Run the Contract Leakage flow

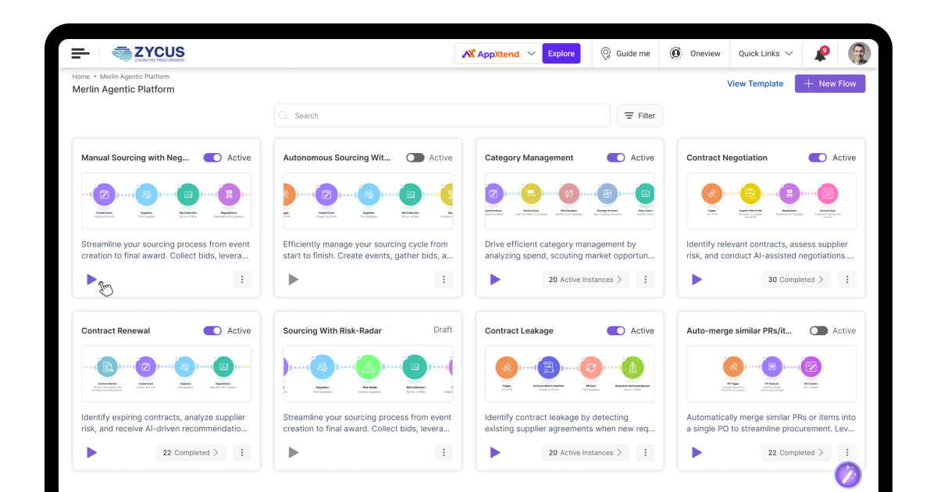(x=495, y=452)
